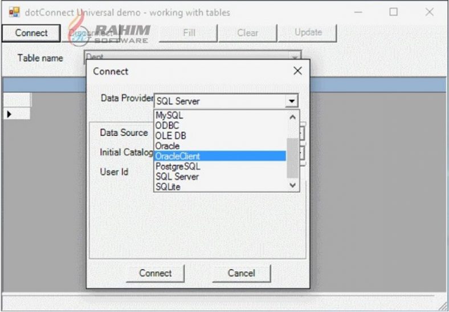Click the Initial Catalog label
Viewport: 449px width, 312px height.
coord(126,152)
